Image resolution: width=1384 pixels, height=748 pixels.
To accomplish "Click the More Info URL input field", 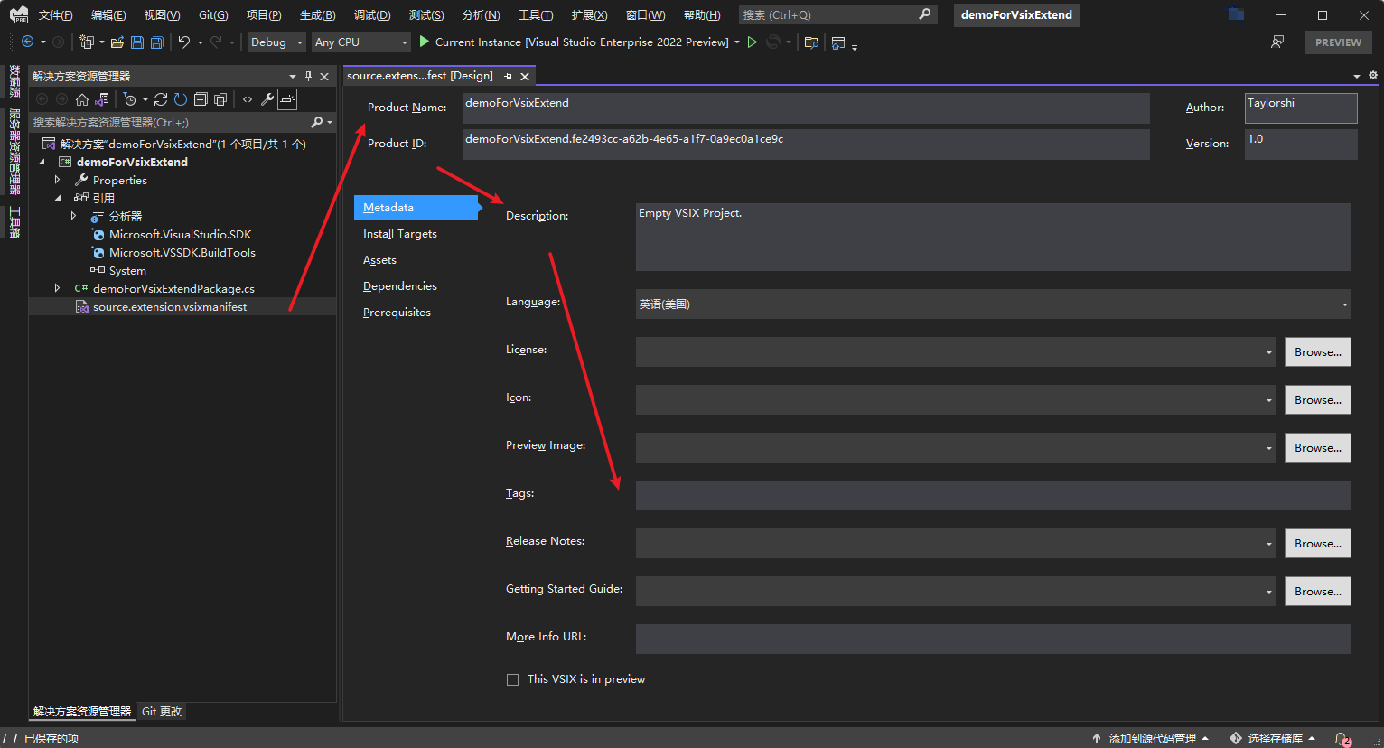I will click(x=994, y=639).
